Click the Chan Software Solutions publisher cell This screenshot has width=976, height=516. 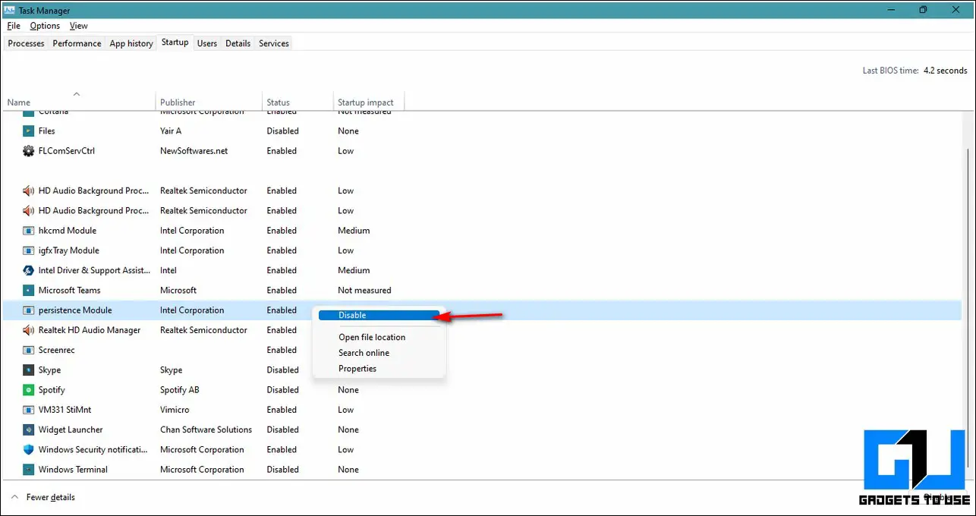[x=206, y=429]
